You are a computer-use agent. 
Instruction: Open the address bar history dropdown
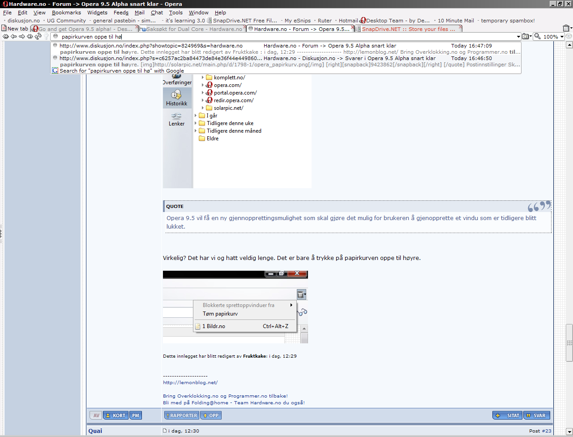pos(518,37)
